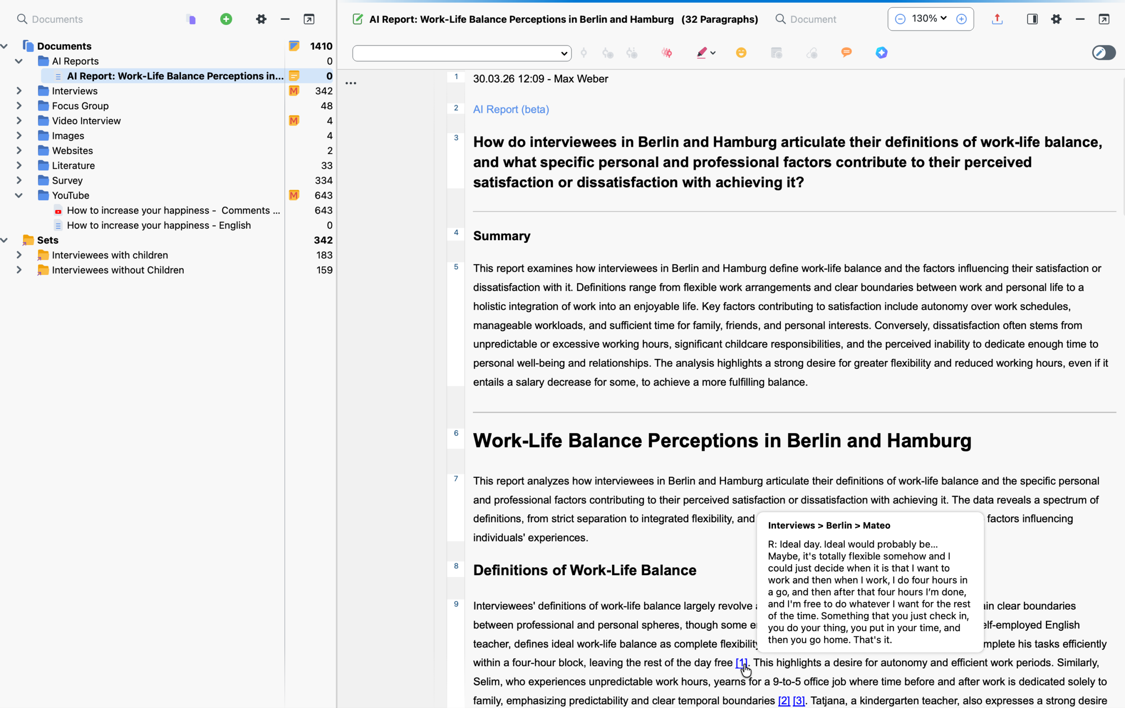Select the highlight coding tool

[x=702, y=53]
